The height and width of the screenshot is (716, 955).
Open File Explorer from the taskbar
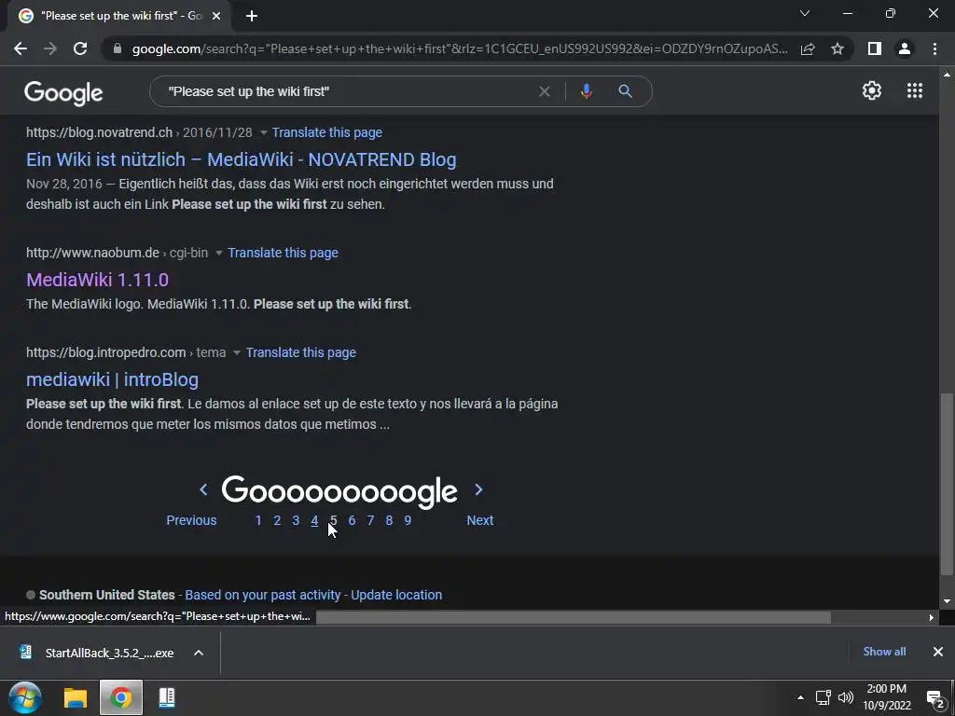(76, 697)
